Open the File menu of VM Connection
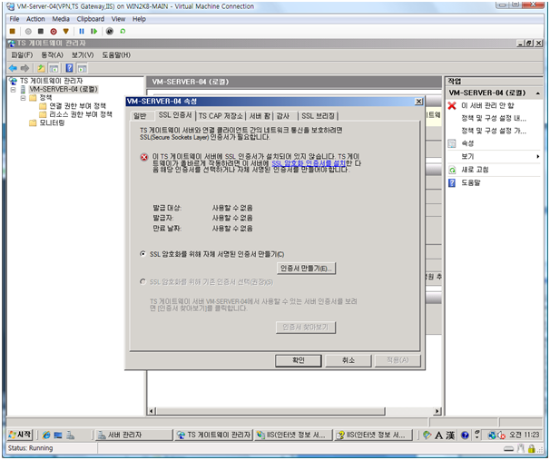Image resolution: width=550 pixels, height=460 pixels. click(15, 19)
